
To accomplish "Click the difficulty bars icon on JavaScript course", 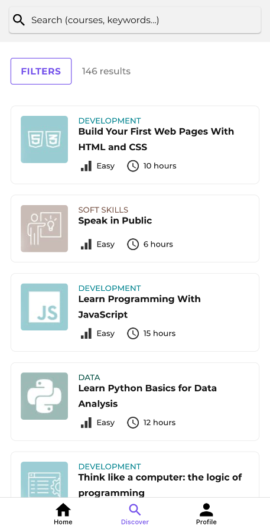I will pyautogui.click(x=86, y=333).
